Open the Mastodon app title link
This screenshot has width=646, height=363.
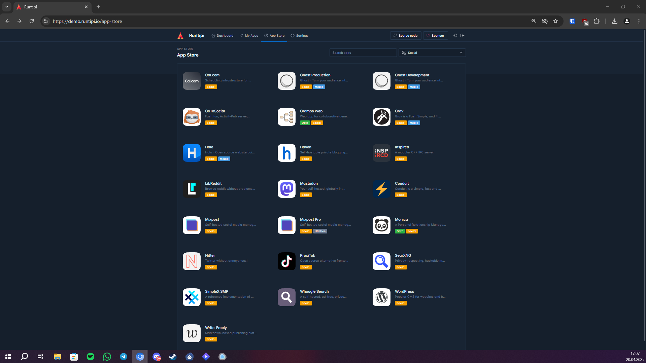tap(309, 183)
